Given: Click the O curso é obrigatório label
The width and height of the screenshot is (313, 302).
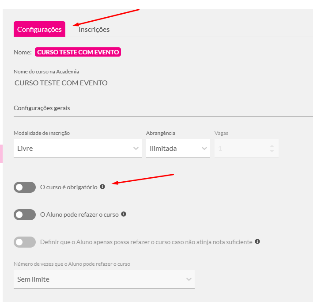Looking at the screenshot, I should (69, 187).
